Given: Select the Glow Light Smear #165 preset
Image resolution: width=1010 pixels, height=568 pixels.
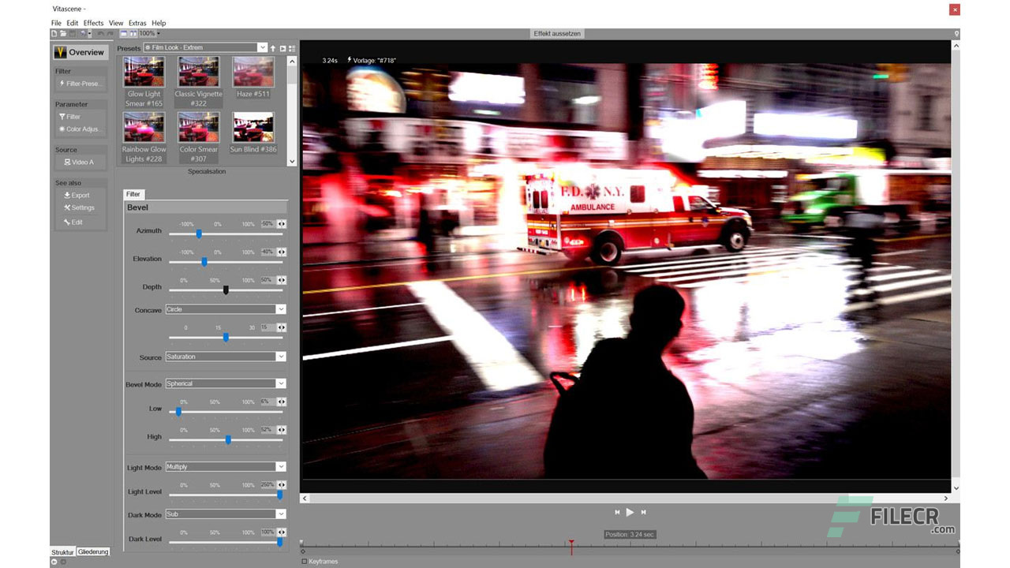Looking at the screenshot, I should (144, 82).
